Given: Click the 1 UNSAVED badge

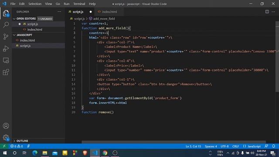Looking at the screenshot, I should (x=45, y=19).
